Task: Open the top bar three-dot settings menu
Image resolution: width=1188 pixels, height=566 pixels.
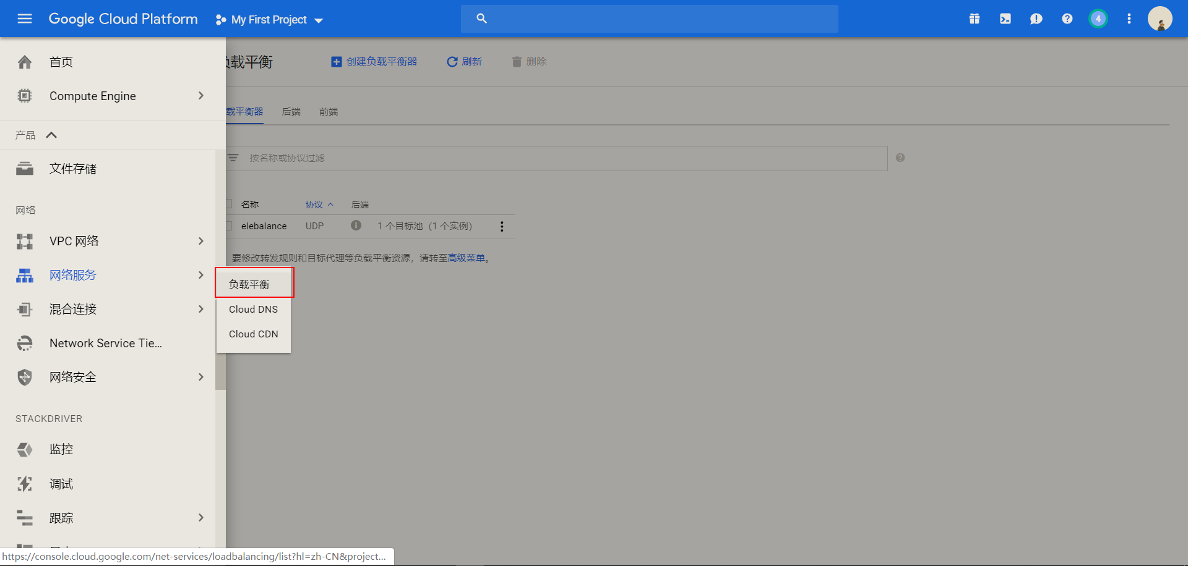Action: tap(1129, 19)
